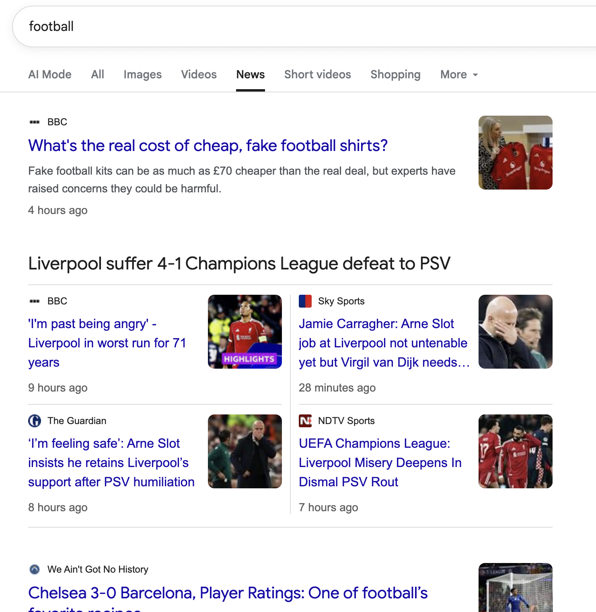Go to the Shopping tab
The height and width of the screenshot is (612, 596).
[x=395, y=75]
